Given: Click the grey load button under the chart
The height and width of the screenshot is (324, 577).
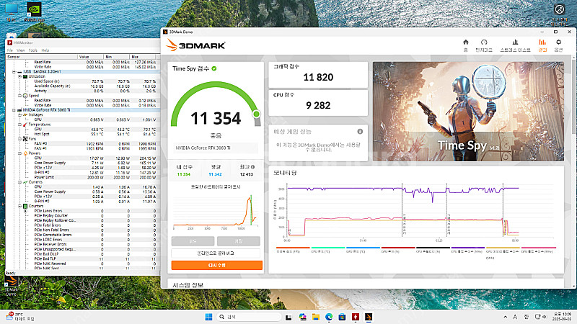Looking at the screenshot, I should [193, 241].
